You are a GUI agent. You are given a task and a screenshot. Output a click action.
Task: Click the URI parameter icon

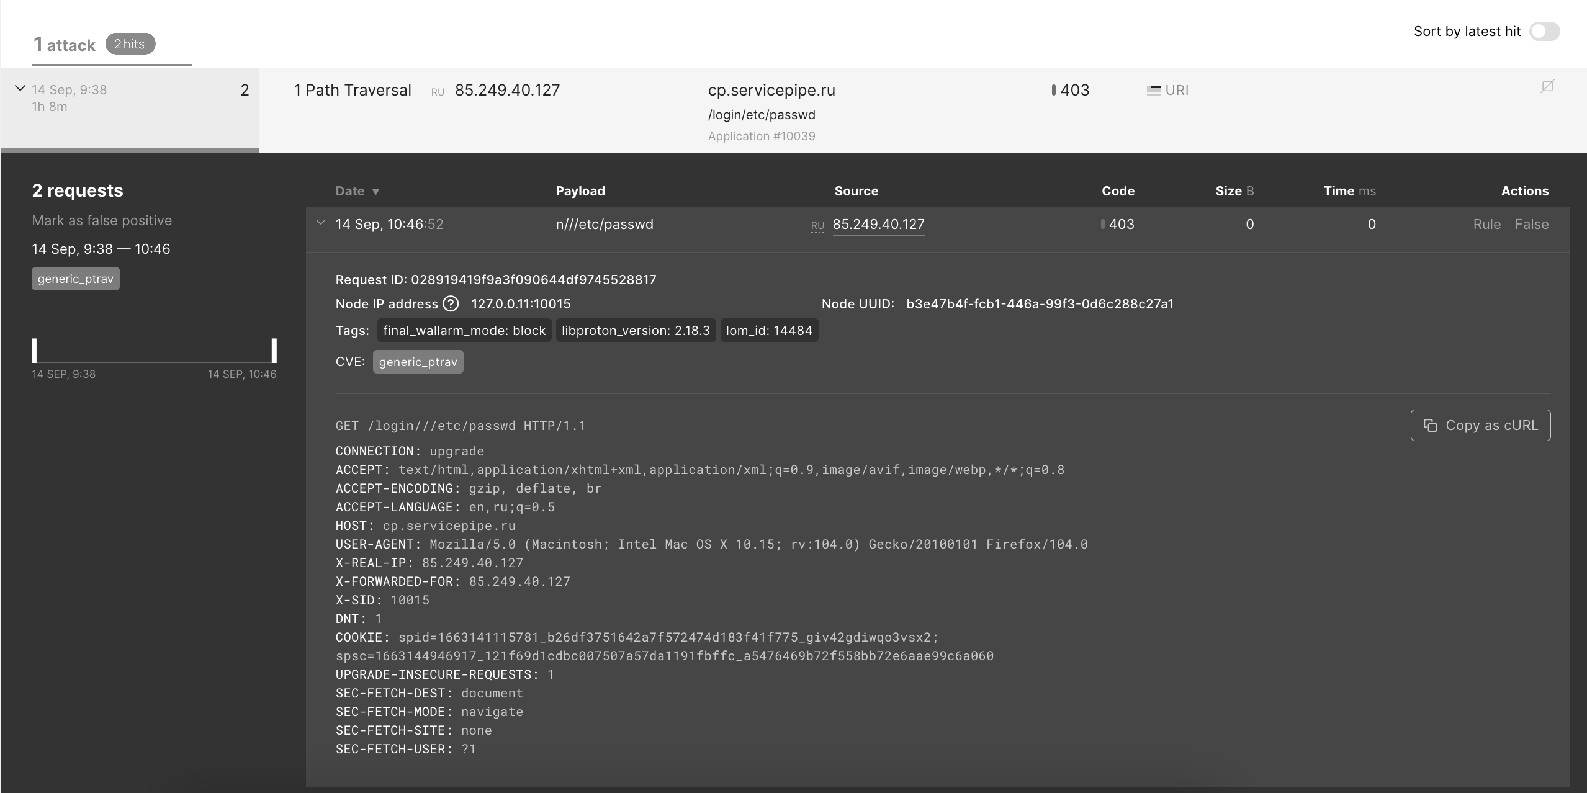[x=1153, y=91]
